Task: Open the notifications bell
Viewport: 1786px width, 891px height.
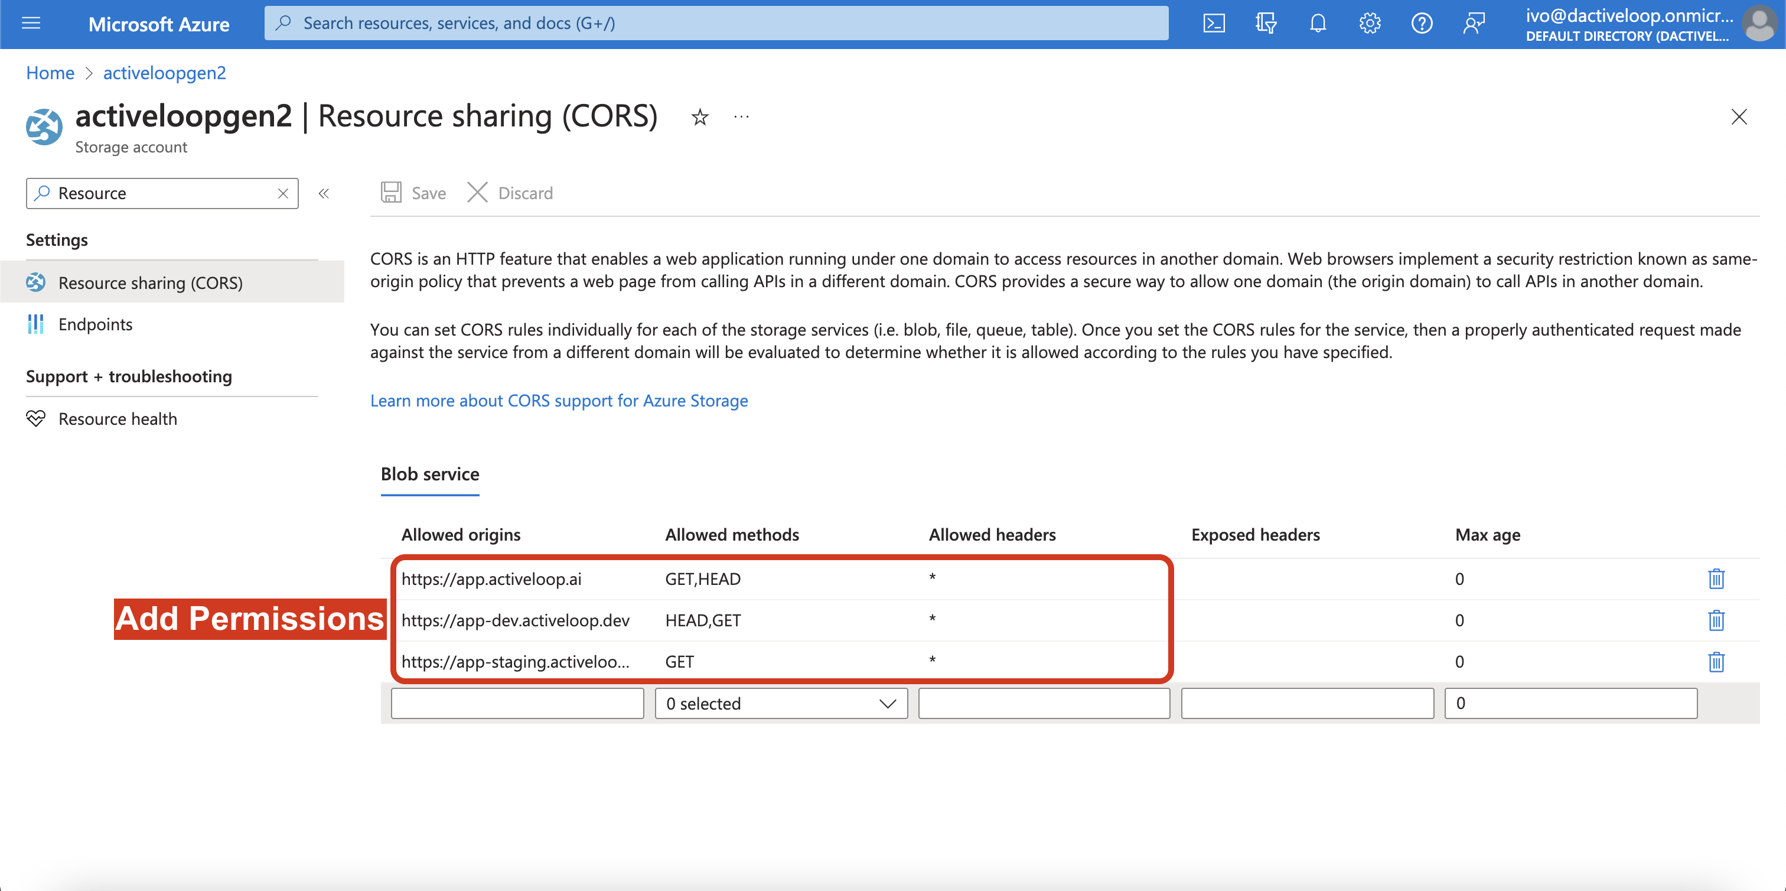Action: pos(1317,24)
